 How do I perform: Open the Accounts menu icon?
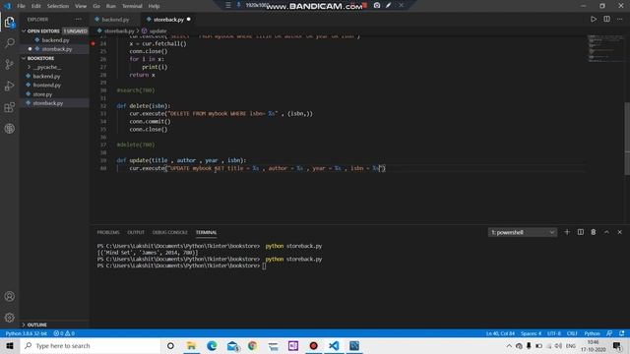click(10, 296)
